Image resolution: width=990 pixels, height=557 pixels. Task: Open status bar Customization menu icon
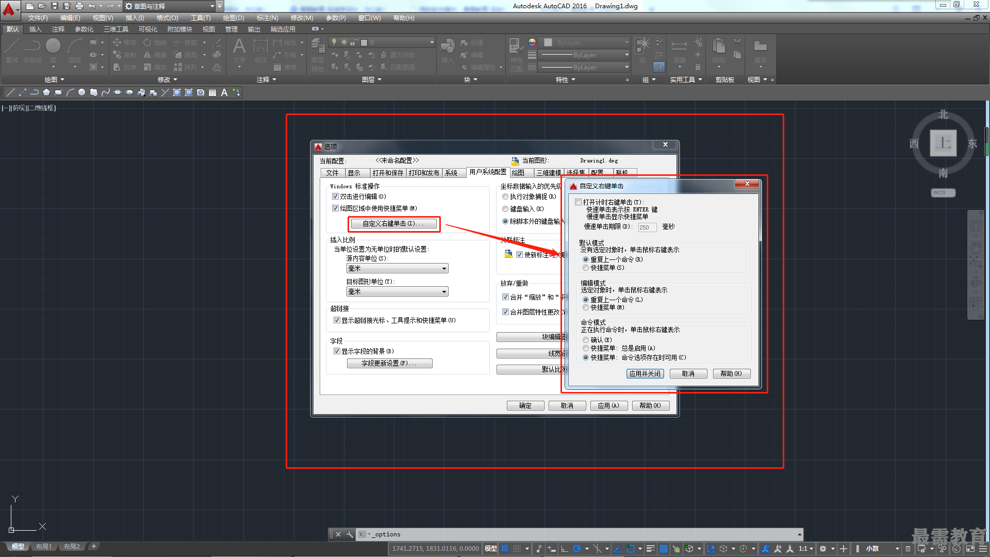click(x=984, y=548)
